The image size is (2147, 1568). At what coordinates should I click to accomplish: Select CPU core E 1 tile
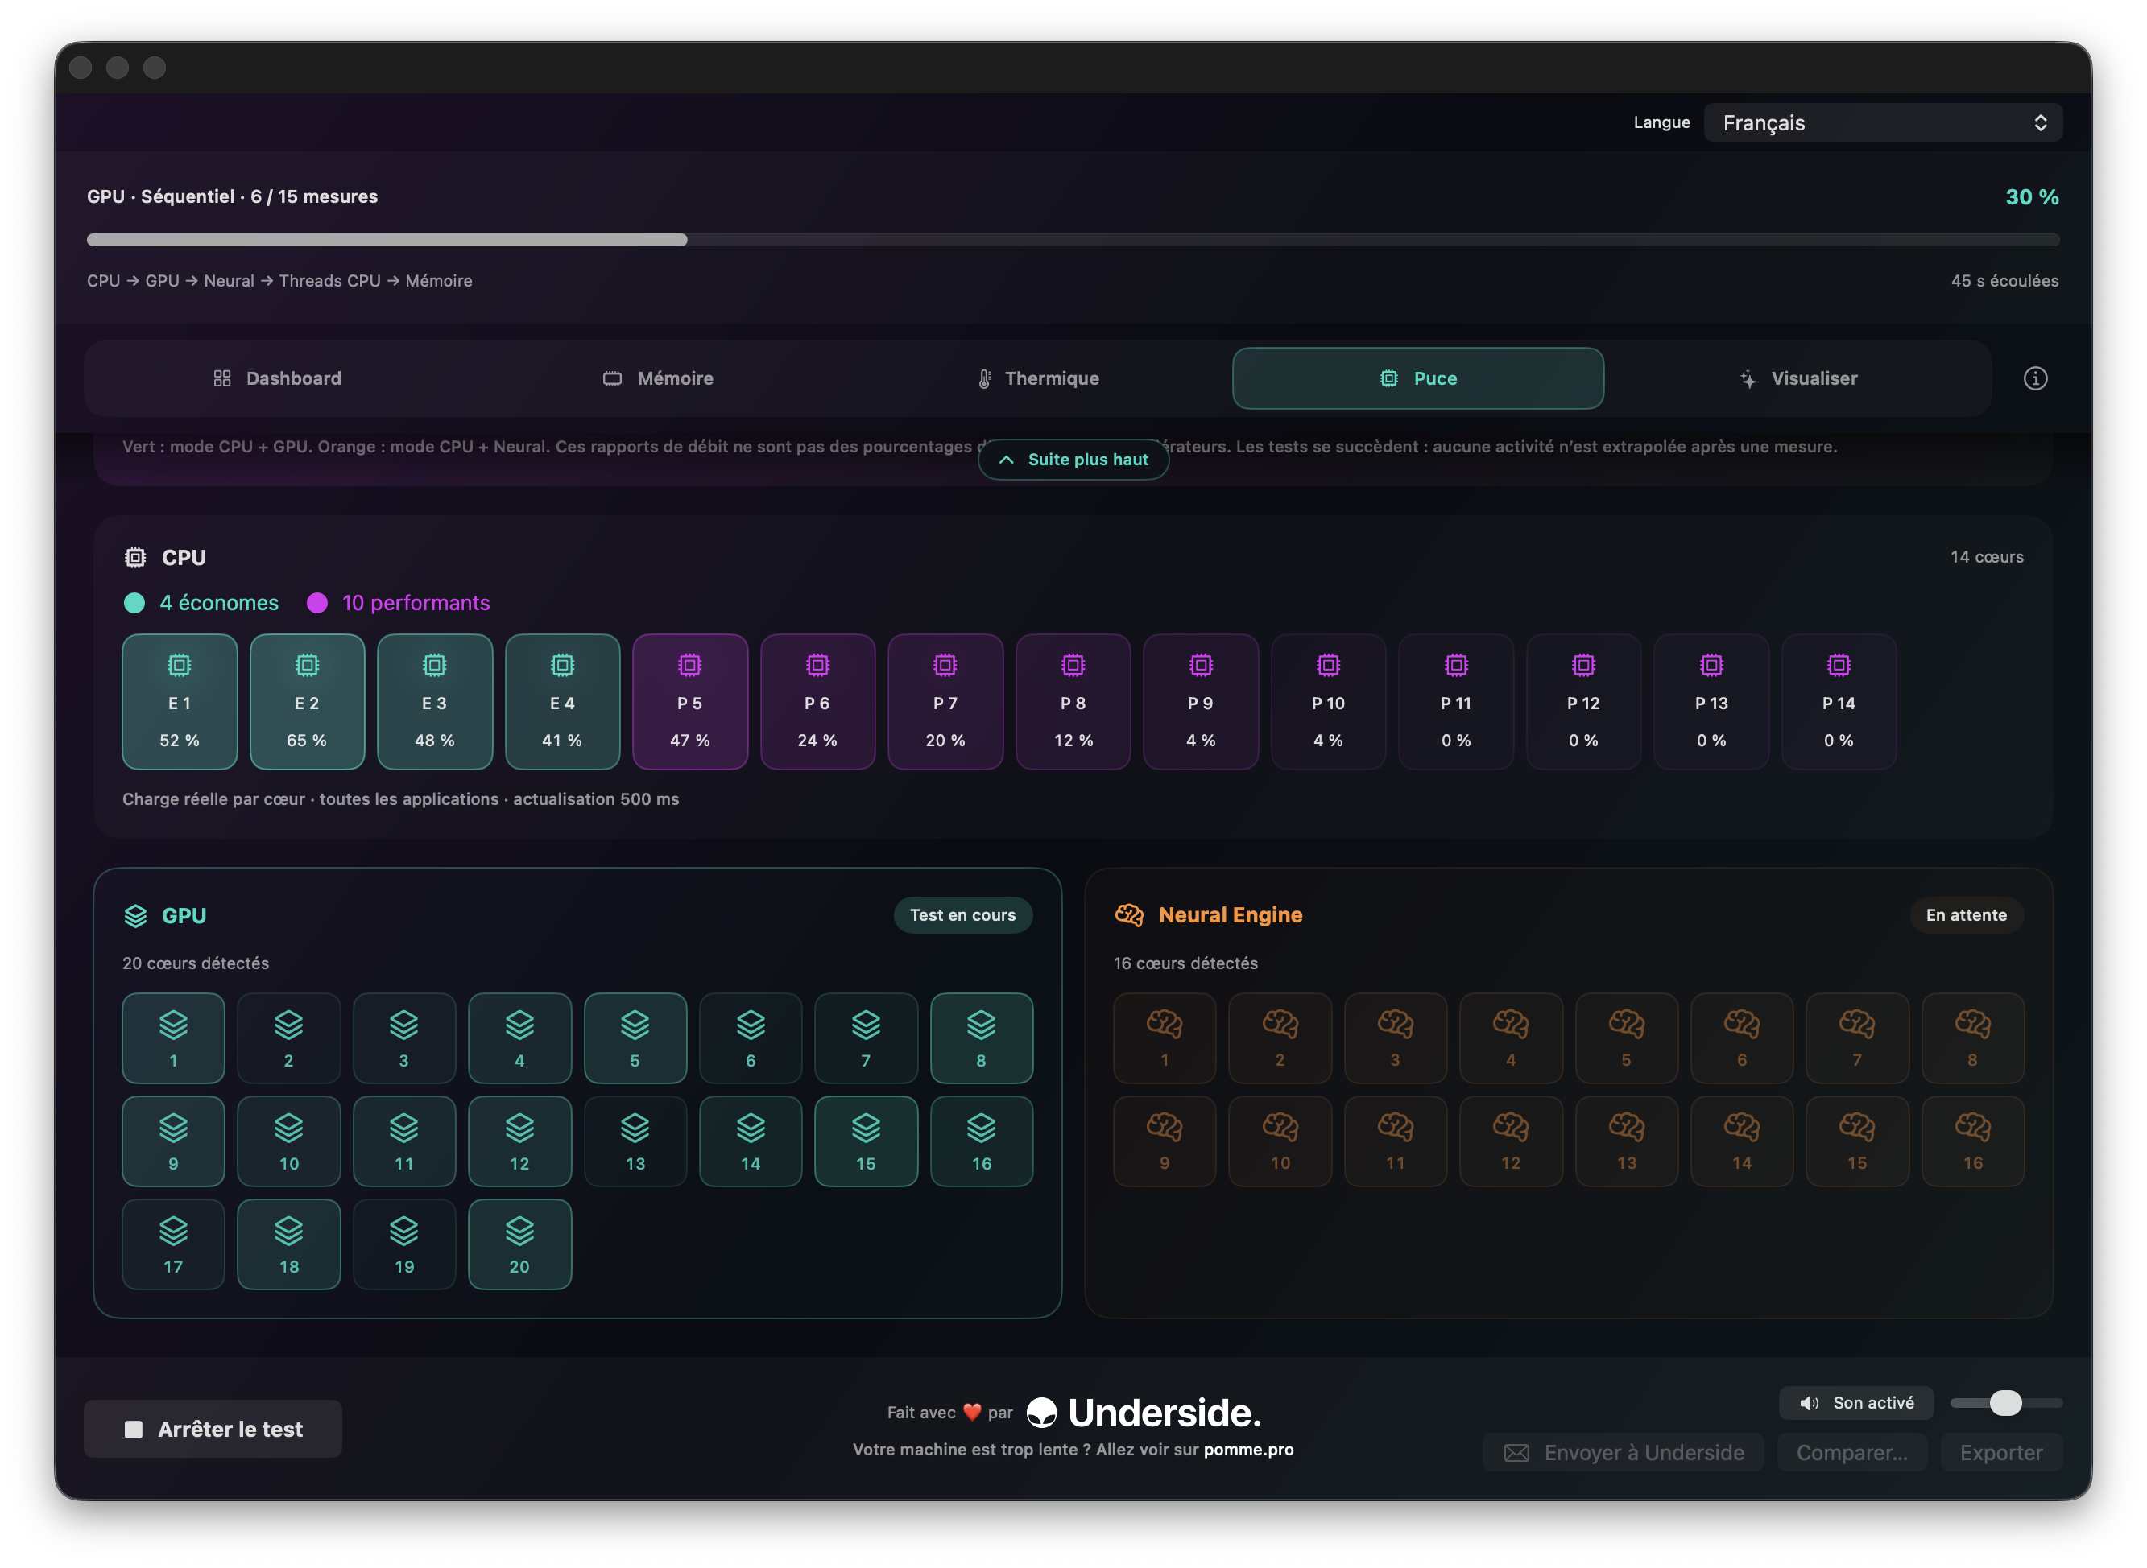point(180,701)
